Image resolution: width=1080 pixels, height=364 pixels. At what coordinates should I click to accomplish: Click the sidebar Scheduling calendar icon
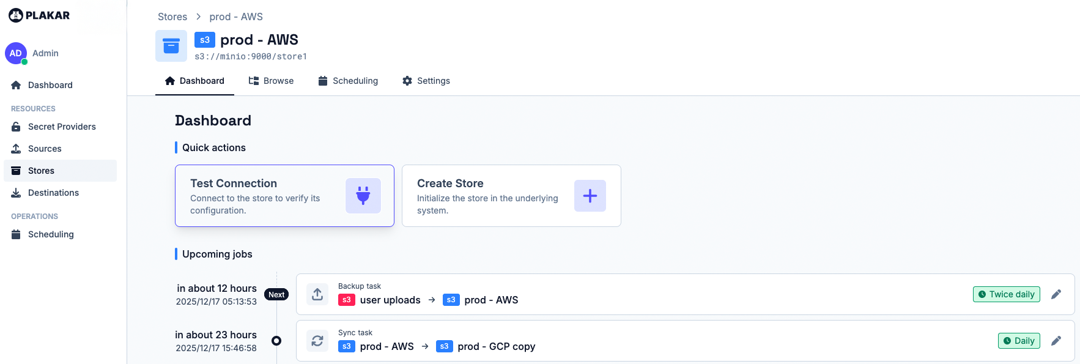pos(16,234)
